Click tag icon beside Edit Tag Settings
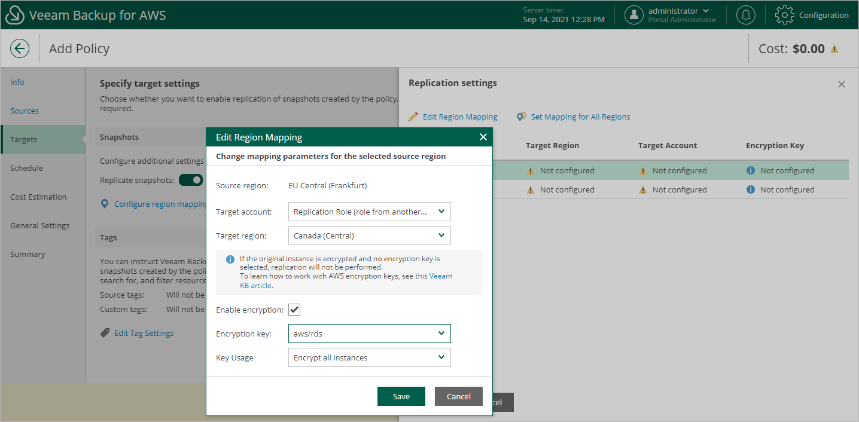This screenshot has width=859, height=422. click(105, 333)
